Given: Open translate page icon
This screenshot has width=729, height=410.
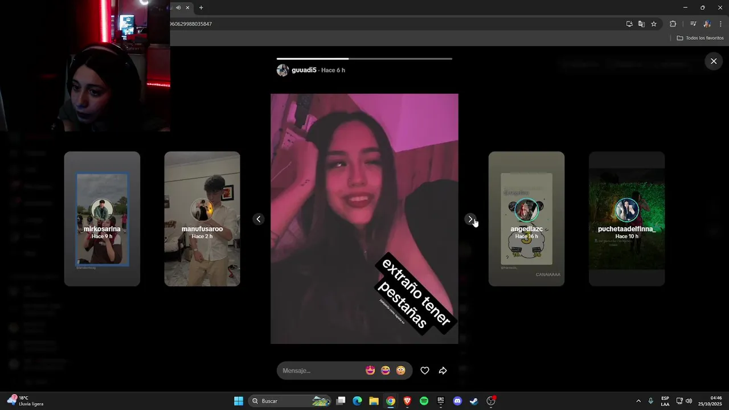Looking at the screenshot, I should [x=641, y=24].
